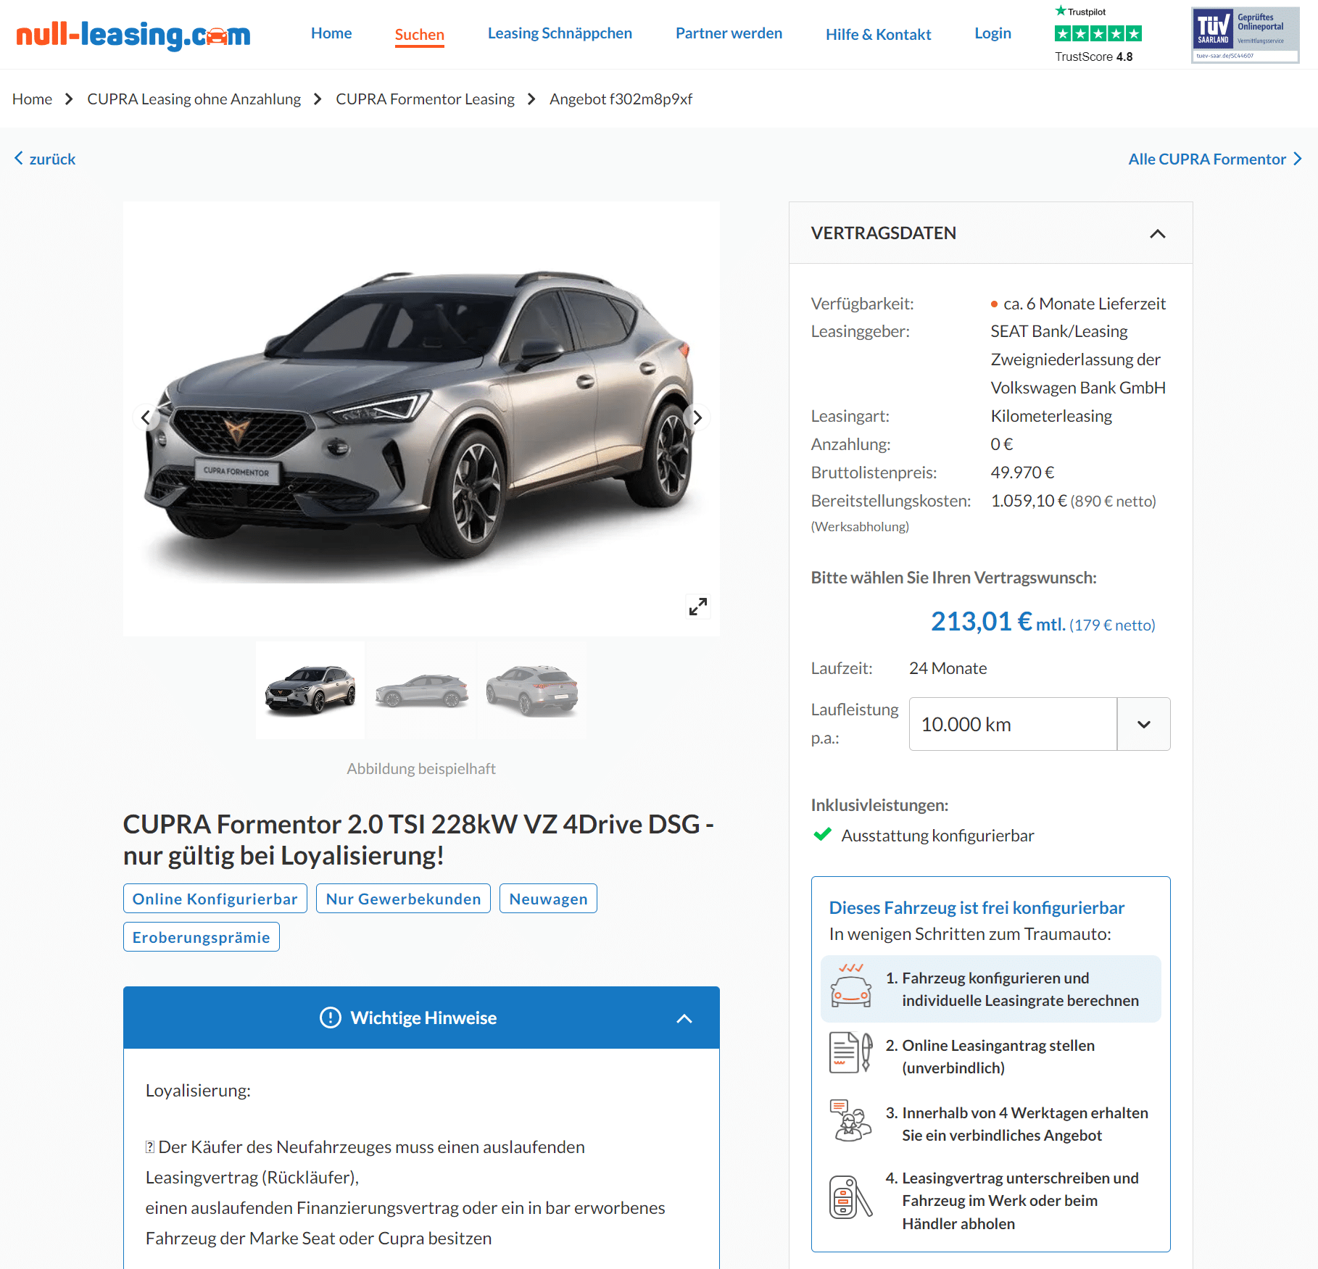Viewport: 1318px width, 1269px height.
Task: Click the 1.059,10 € Bereitstellungskosten value
Action: 1029,501
